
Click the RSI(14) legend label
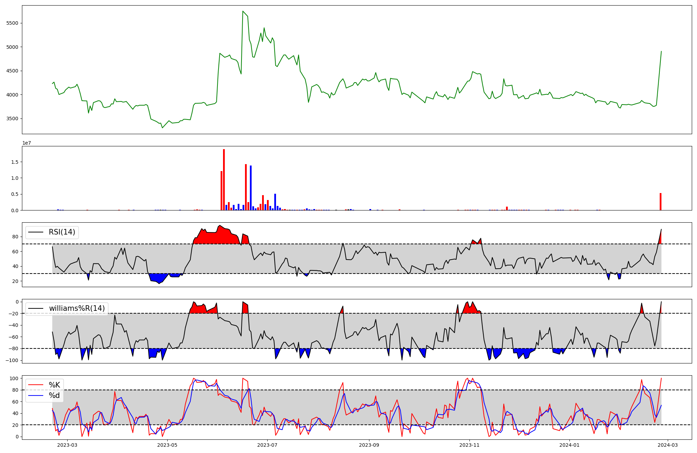(x=62, y=232)
